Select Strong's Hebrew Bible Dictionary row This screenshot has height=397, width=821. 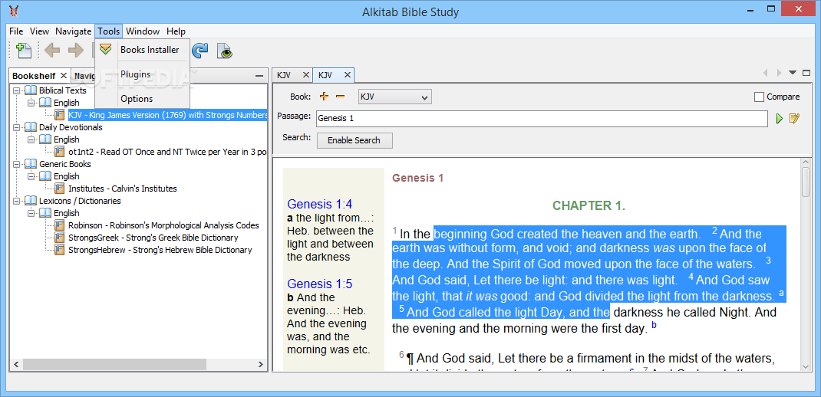pos(160,250)
